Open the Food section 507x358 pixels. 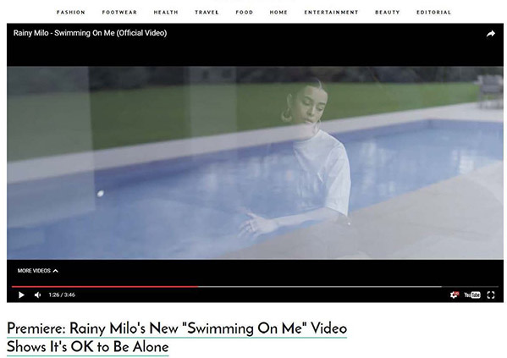(244, 13)
